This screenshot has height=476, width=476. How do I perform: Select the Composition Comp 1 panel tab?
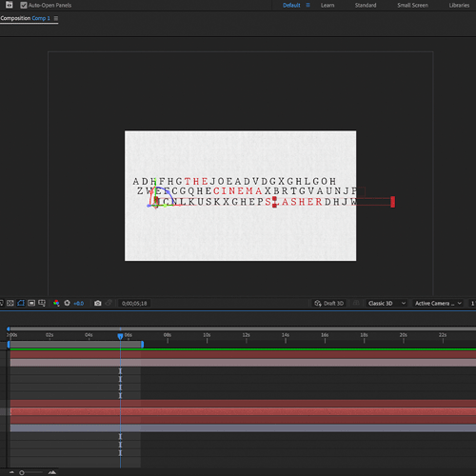[x=26, y=18]
